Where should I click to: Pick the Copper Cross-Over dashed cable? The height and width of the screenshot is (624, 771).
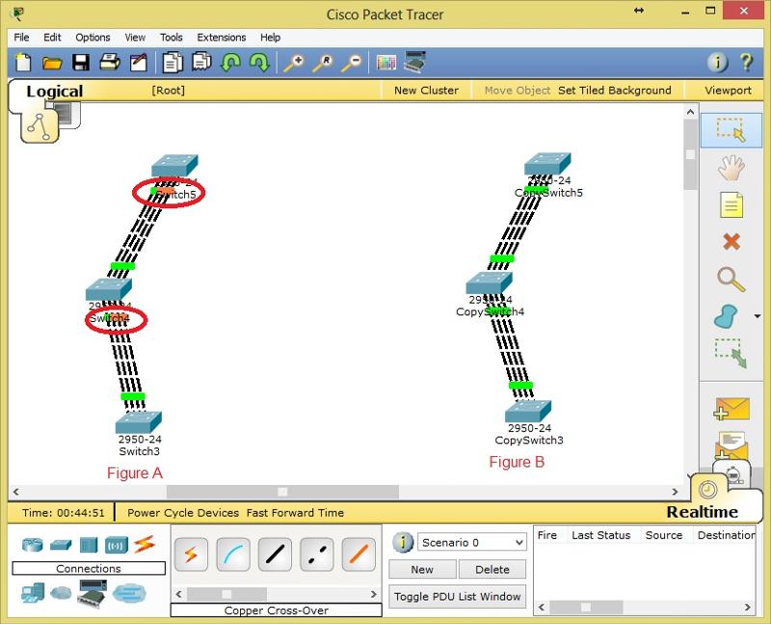pos(317,555)
